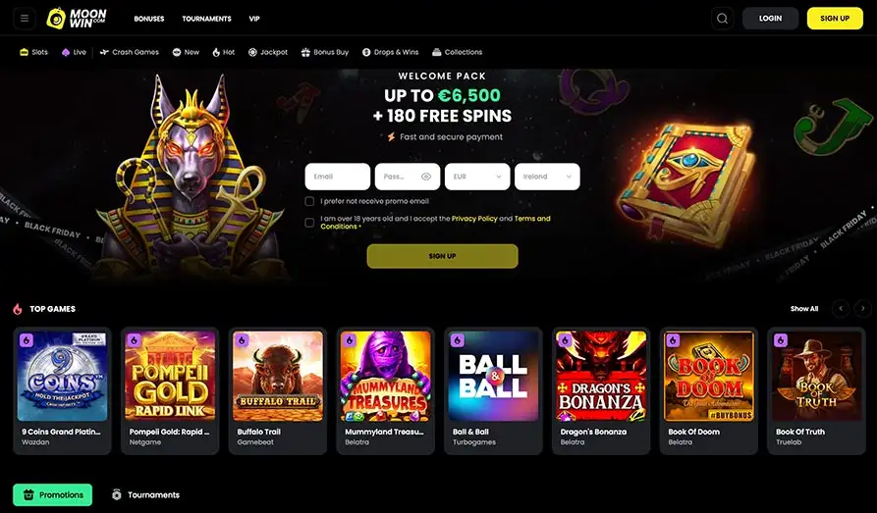Show previous Top Games arrow

[841, 308]
